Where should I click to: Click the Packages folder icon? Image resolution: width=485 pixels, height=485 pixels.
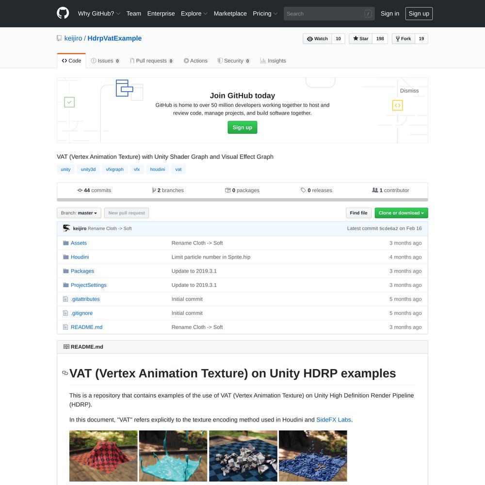pos(66,271)
